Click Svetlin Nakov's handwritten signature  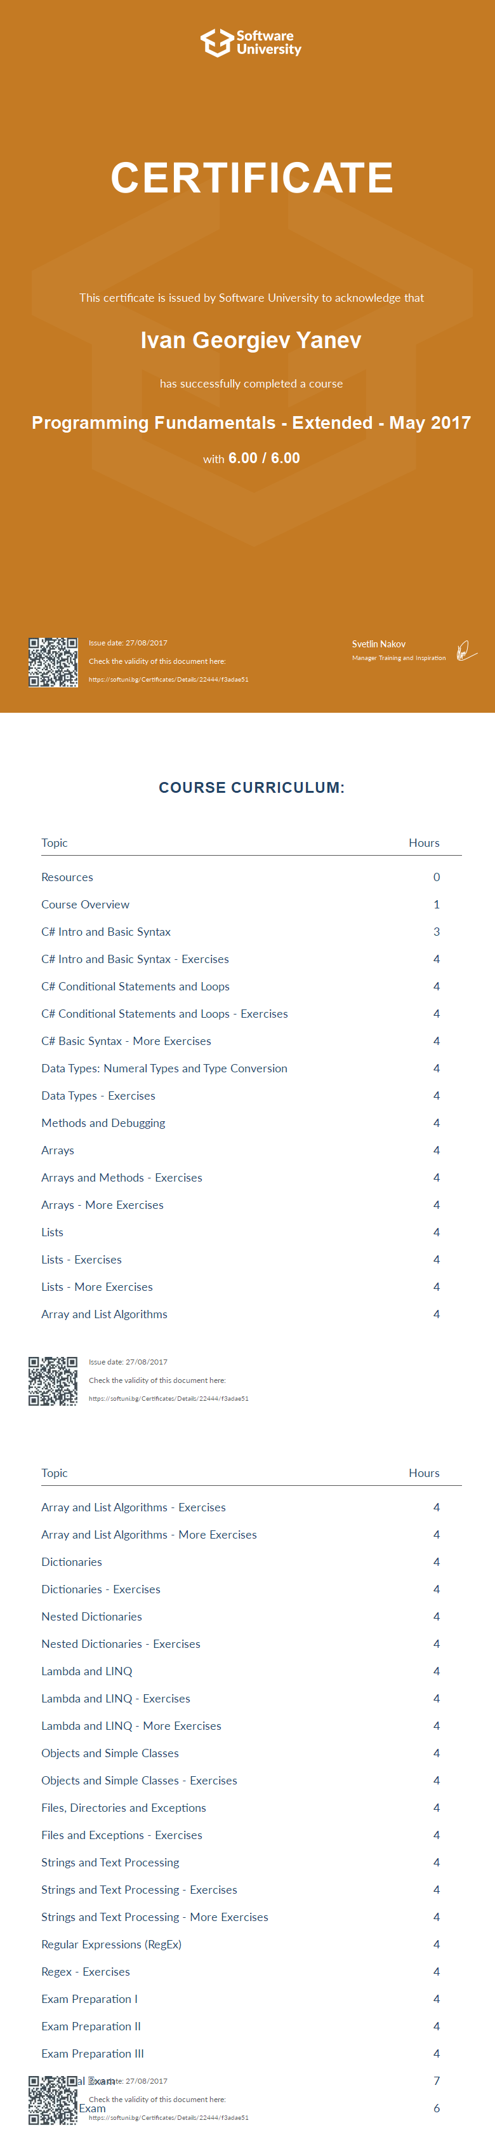466,651
